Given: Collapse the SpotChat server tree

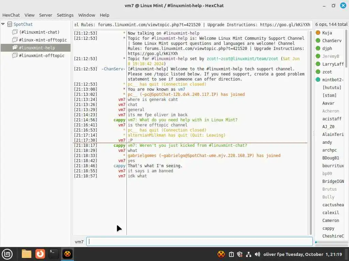Looking at the screenshot, I should tap(3, 24).
